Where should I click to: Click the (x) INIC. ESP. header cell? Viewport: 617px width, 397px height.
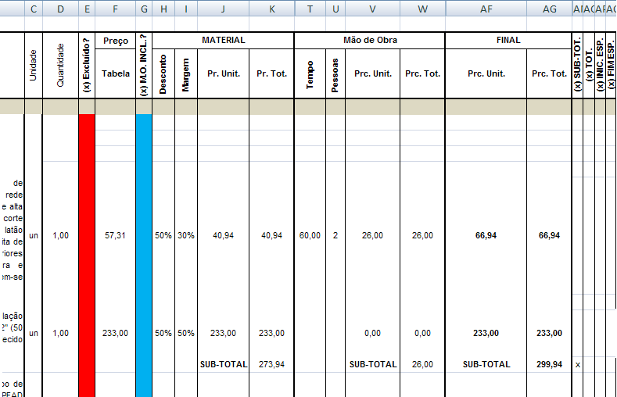click(600, 65)
